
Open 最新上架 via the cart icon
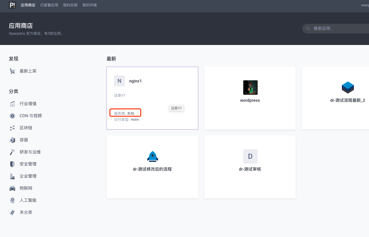point(12,71)
